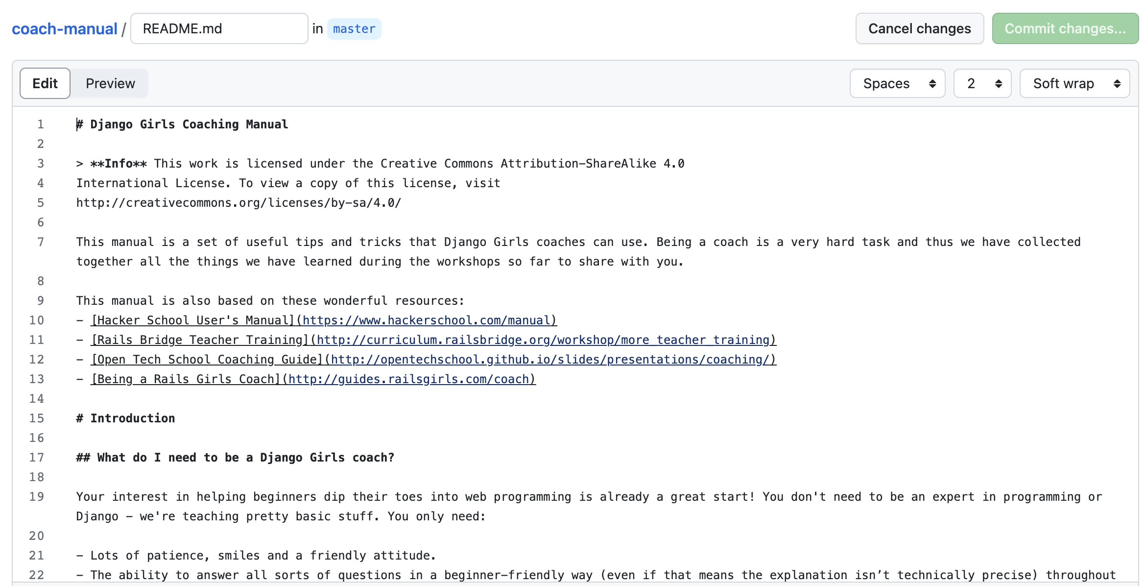
Task: Click the '## What do I need' heading
Action: [x=235, y=458]
